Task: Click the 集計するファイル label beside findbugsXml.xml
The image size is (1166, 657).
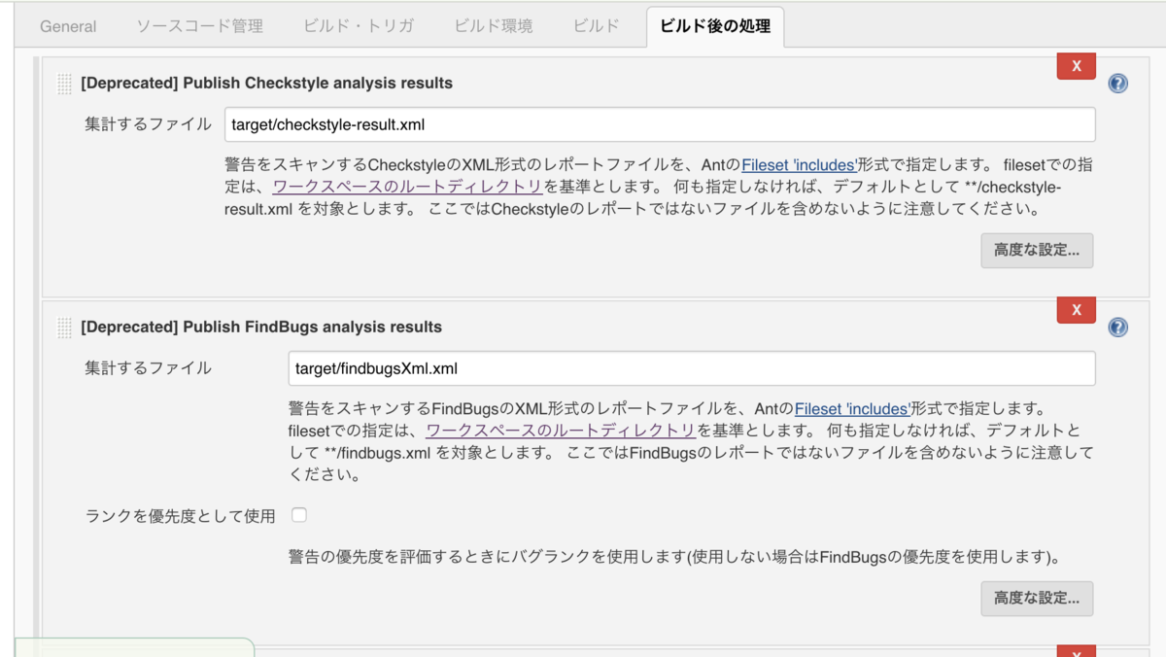Action: point(148,368)
